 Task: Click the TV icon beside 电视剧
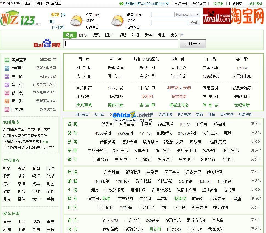tap(7, 68)
